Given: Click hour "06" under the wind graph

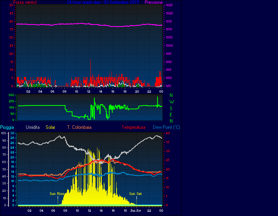Looking at the screenshot, I should (52, 91).
